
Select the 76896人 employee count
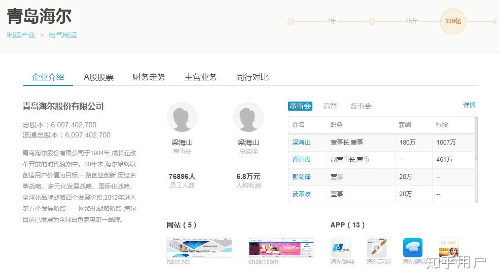coord(182,176)
